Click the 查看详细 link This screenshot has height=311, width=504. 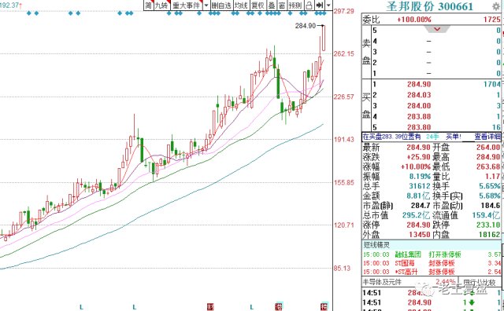(487, 137)
